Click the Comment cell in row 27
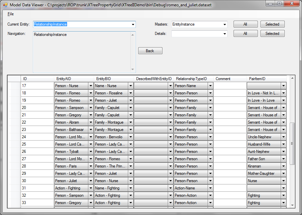302x215 pixels. coord(230,159)
